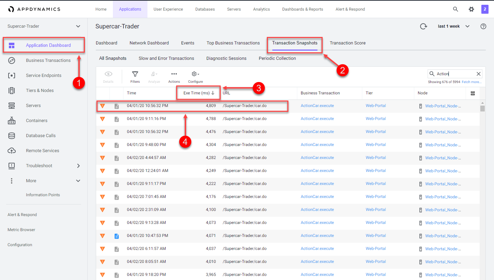Open the column chooser icon at table header
This screenshot has height=280, width=494.
tap(473, 93)
